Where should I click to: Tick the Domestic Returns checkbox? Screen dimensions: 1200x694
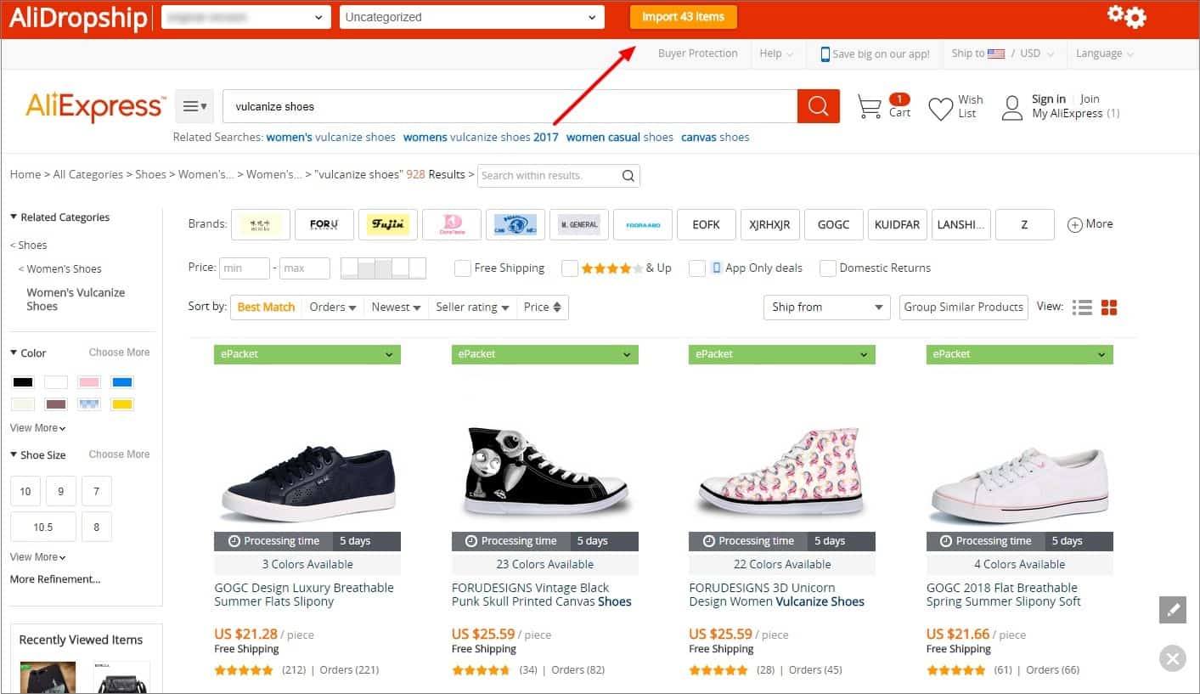(x=828, y=268)
